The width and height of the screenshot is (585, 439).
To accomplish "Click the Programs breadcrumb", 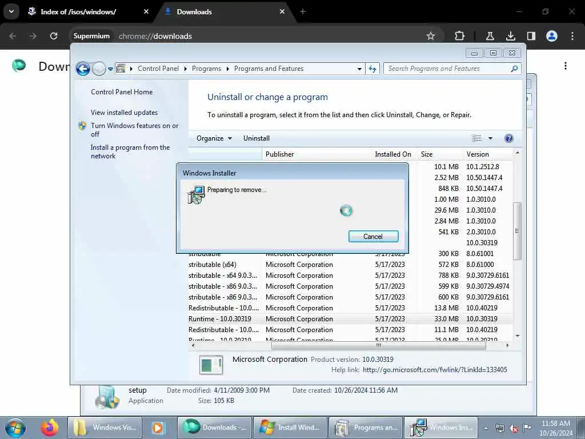I will coord(206,69).
